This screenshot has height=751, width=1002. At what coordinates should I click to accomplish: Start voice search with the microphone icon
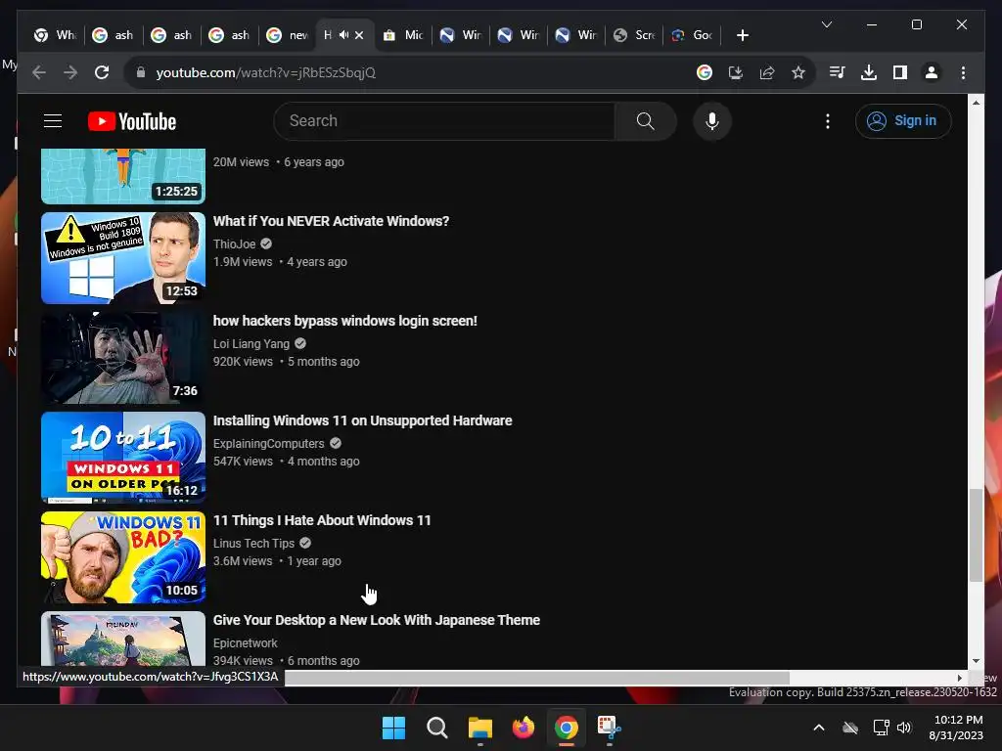tap(712, 120)
